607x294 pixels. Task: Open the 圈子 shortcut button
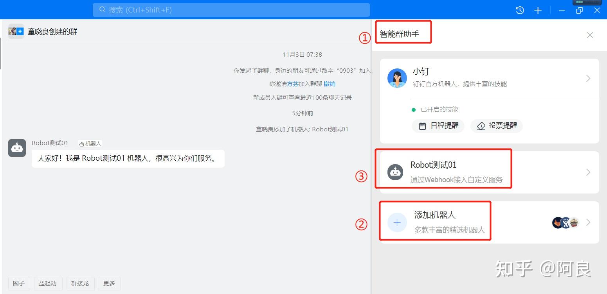pyautogui.click(x=19, y=283)
